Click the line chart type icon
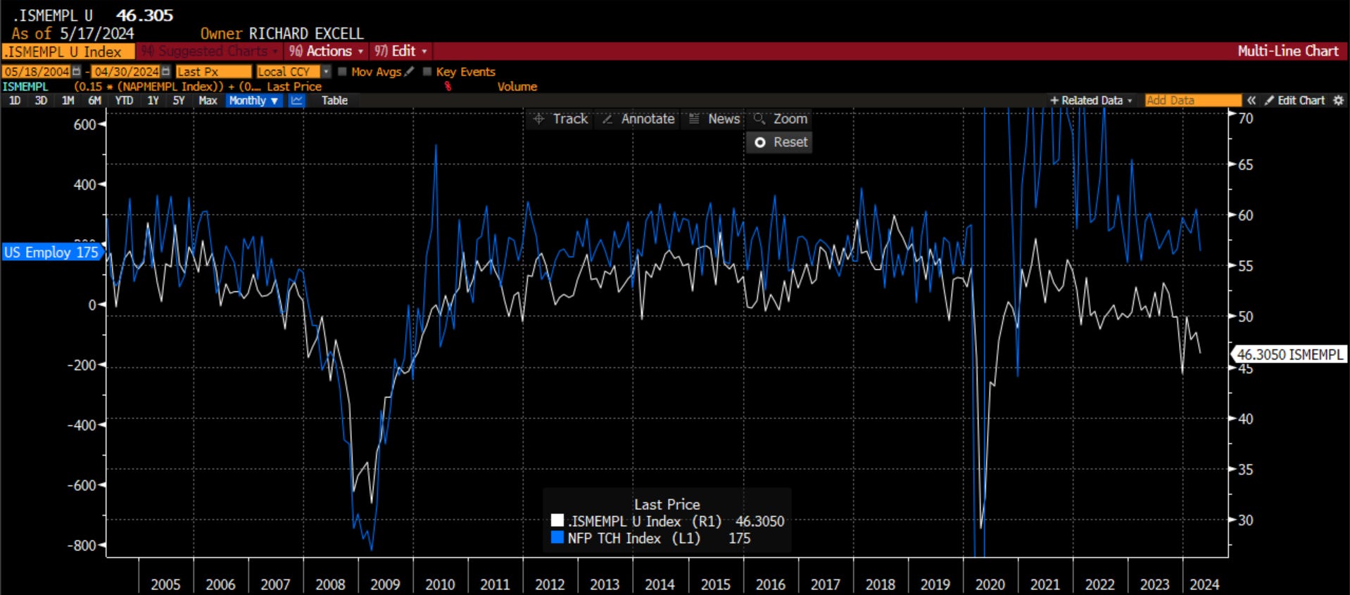The height and width of the screenshot is (595, 1350). click(297, 101)
